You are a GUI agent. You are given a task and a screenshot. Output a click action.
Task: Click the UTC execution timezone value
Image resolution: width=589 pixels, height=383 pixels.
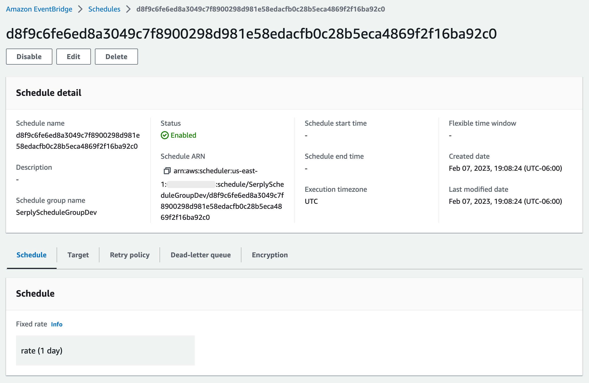point(311,201)
